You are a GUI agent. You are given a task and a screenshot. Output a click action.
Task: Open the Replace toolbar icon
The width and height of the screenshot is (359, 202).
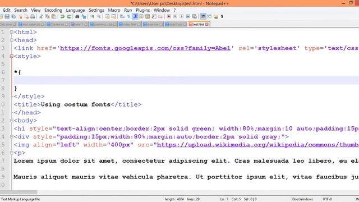(84, 16)
